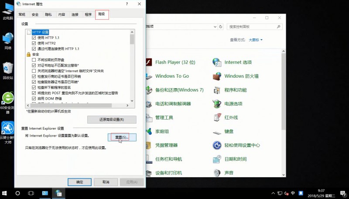The width and height of the screenshot is (349, 199).
Task: Click settings list vertical scrollbar down arrow
Action: (132, 101)
